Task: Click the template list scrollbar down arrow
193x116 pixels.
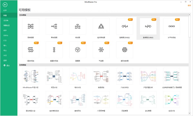Action: tap(189, 113)
